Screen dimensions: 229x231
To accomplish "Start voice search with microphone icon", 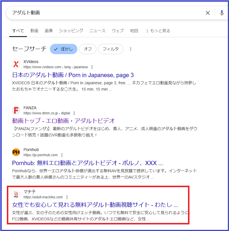I will [x=222, y=13].
